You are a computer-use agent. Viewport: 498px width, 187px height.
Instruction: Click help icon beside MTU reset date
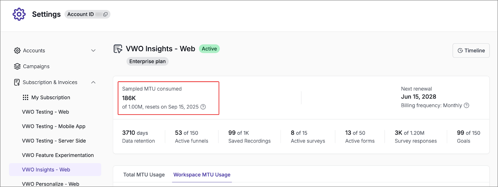(203, 107)
